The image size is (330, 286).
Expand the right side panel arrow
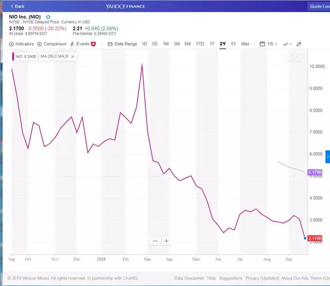(x=328, y=156)
